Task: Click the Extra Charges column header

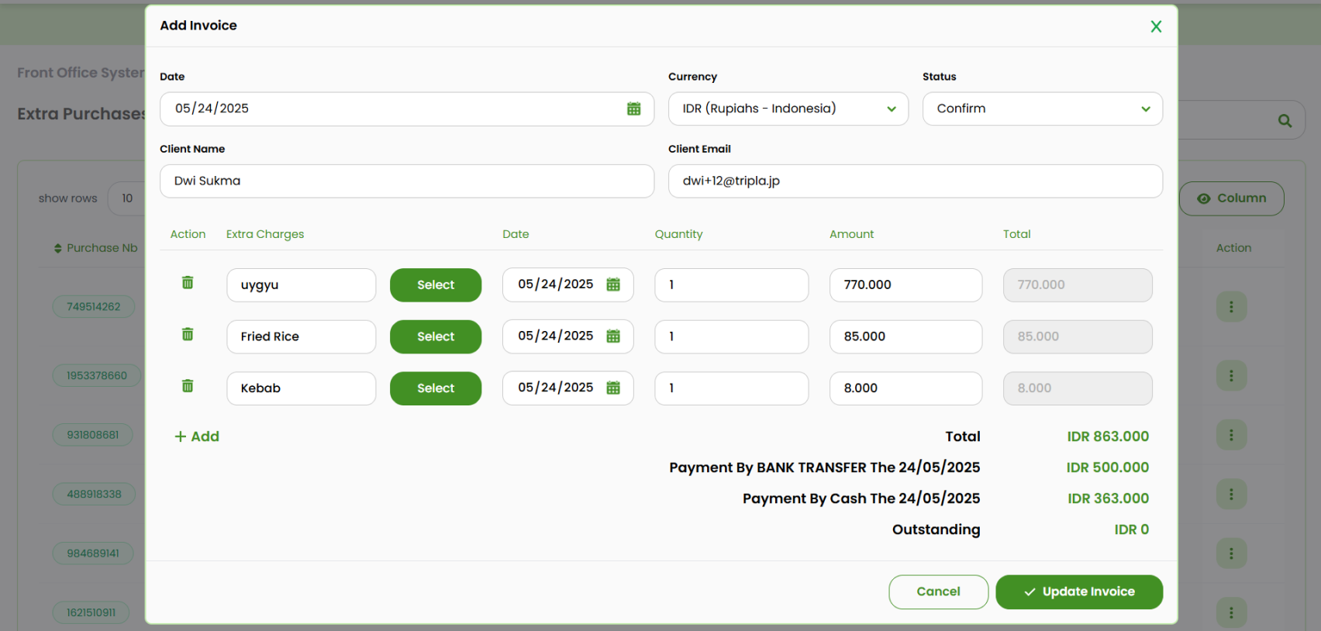Action: coord(265,234)
